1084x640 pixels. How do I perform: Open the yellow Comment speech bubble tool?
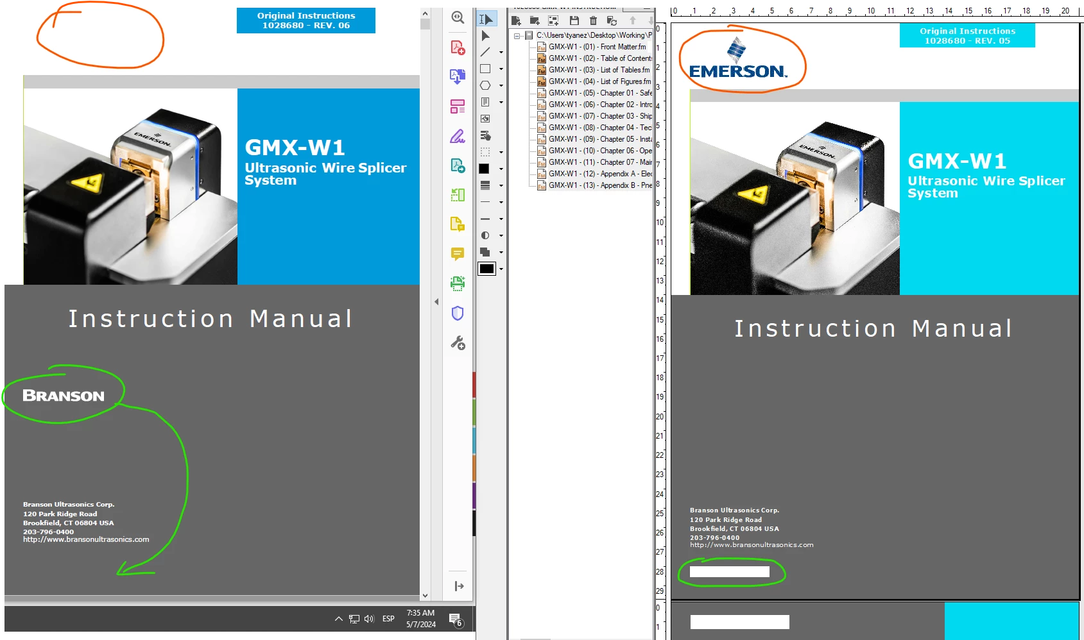point(458,254)
